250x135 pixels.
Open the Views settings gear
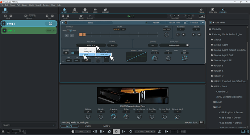(201, 10)
